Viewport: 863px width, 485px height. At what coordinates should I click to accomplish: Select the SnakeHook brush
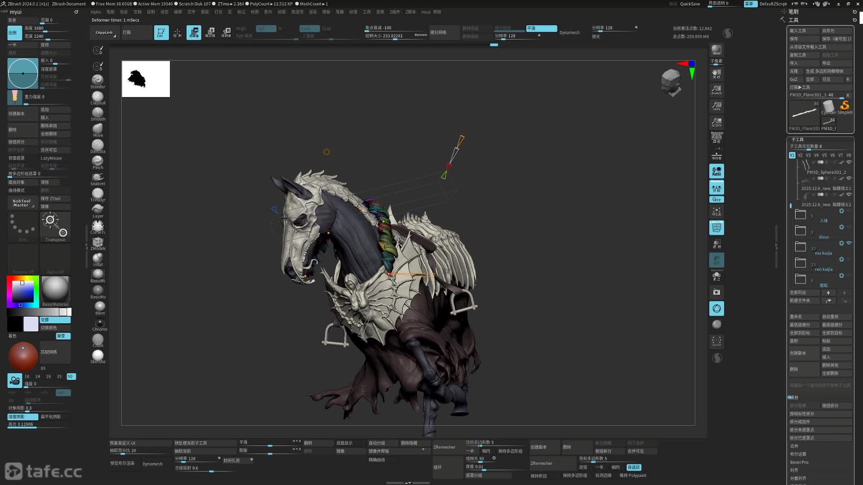point(98,178)
